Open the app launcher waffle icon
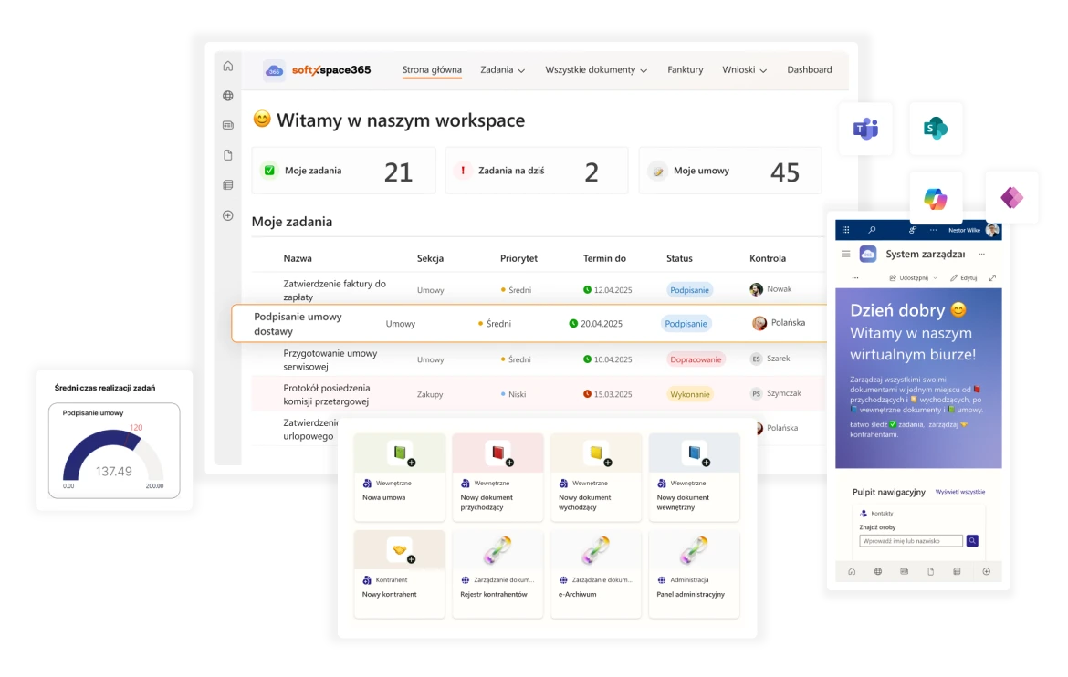This screenshot has width=1068, height=677. pos(845,230)
